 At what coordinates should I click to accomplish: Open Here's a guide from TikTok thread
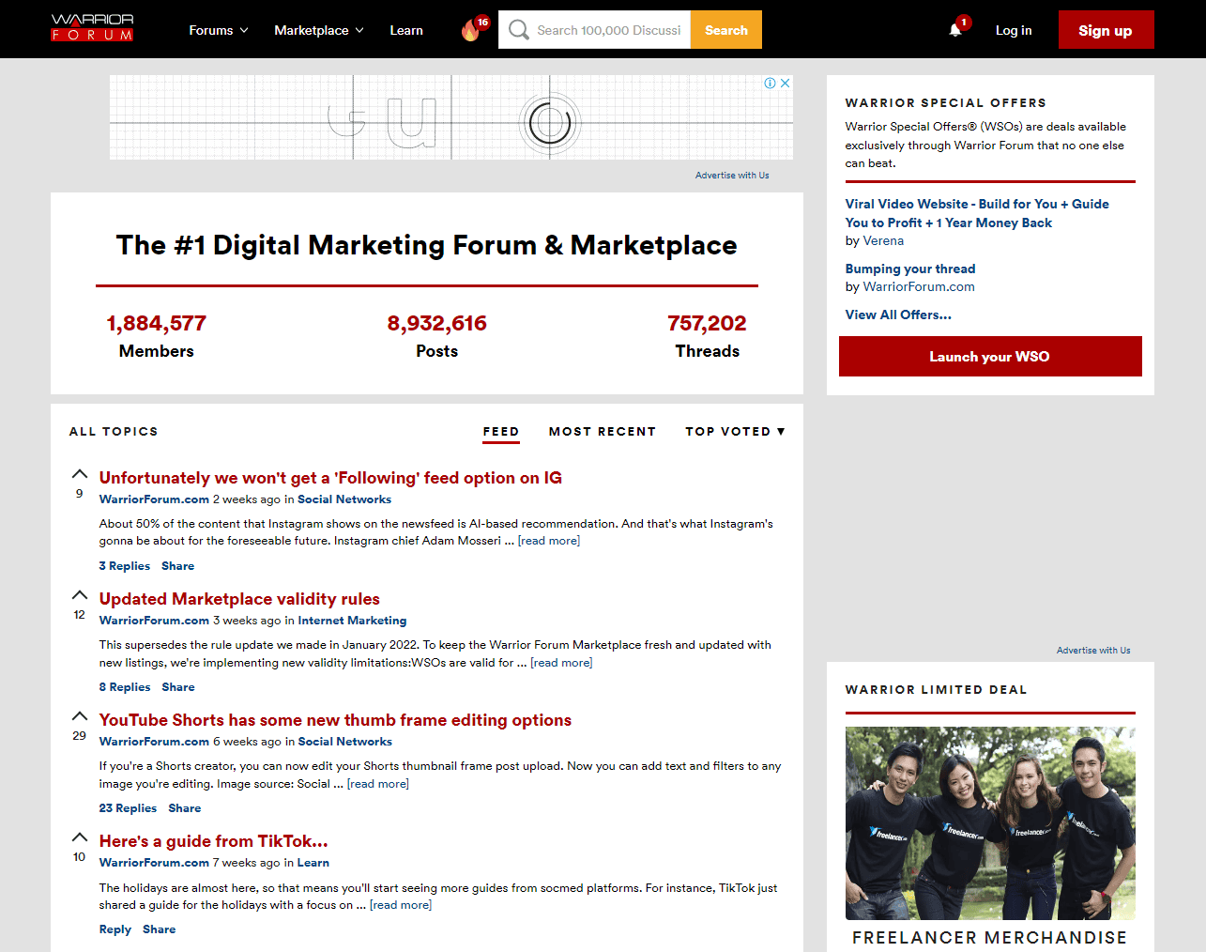(213, 841)
